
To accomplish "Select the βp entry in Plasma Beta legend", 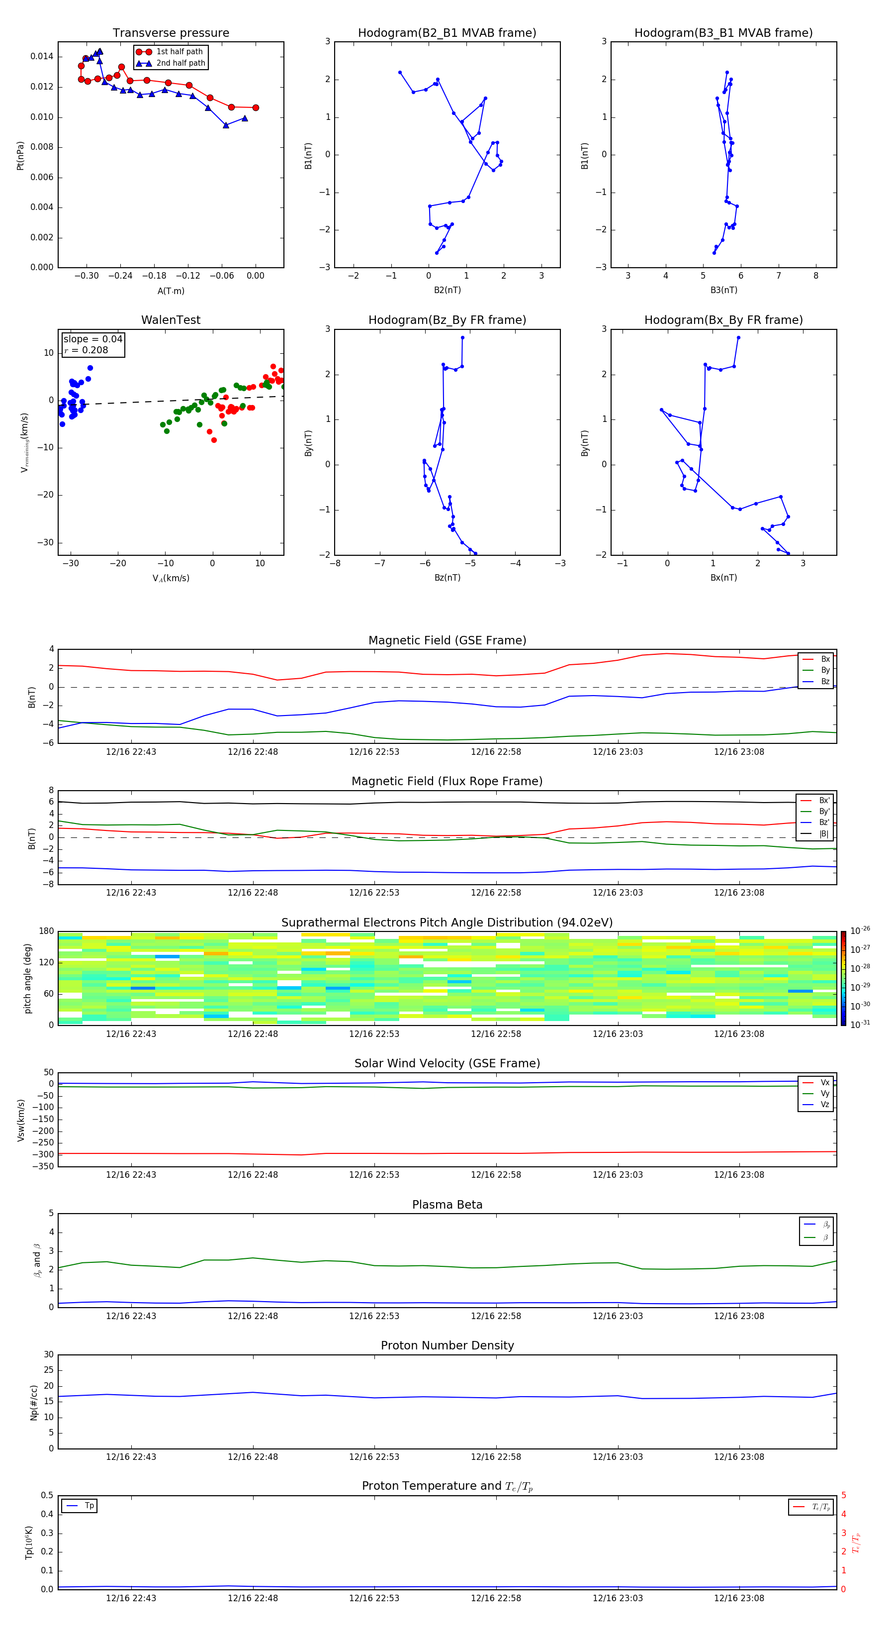I will (817, 1225).
